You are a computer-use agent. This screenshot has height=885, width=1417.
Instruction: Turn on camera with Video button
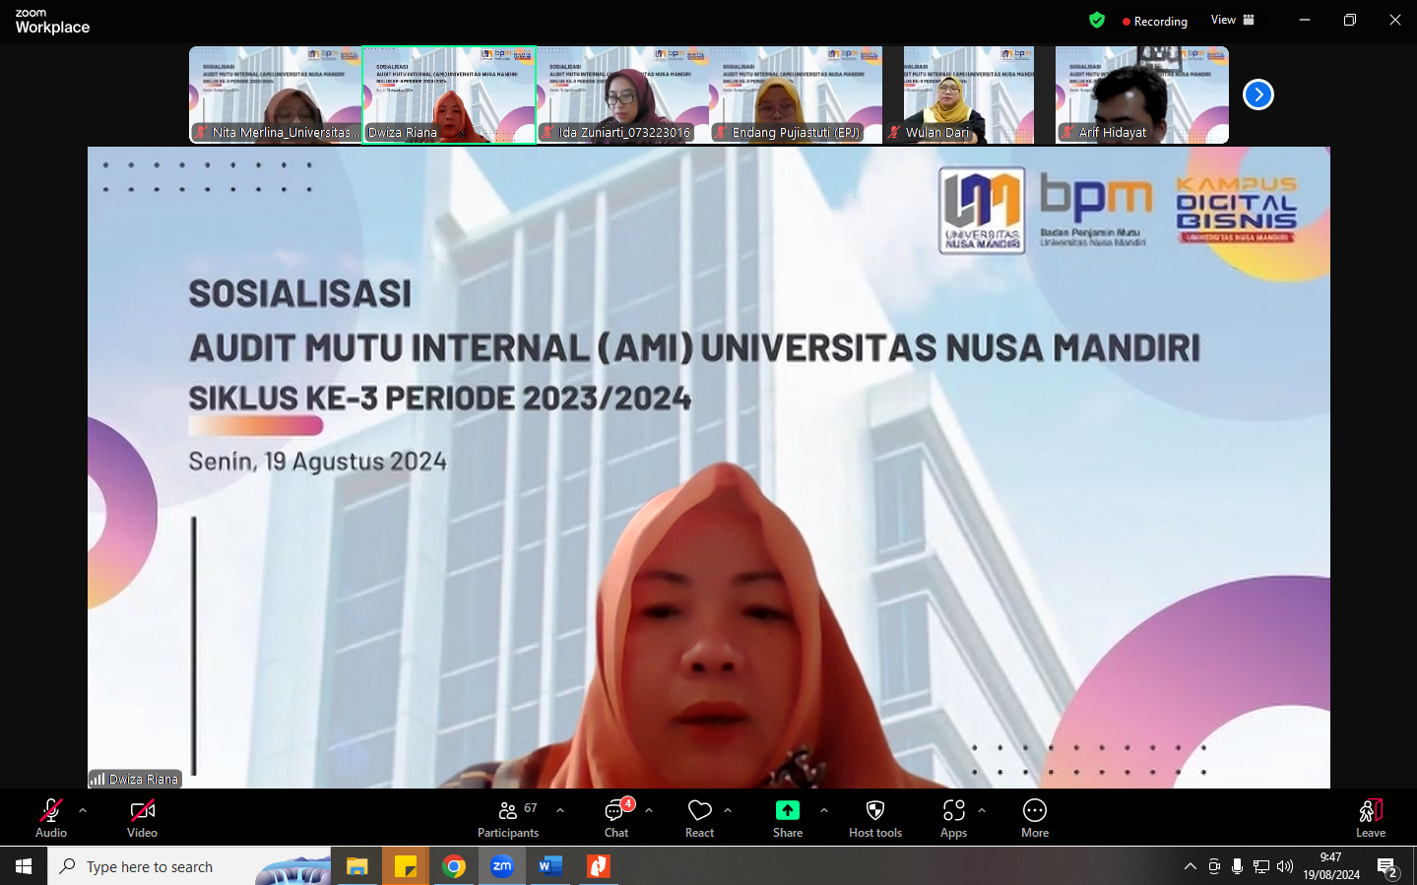click(x=143, y=817)
